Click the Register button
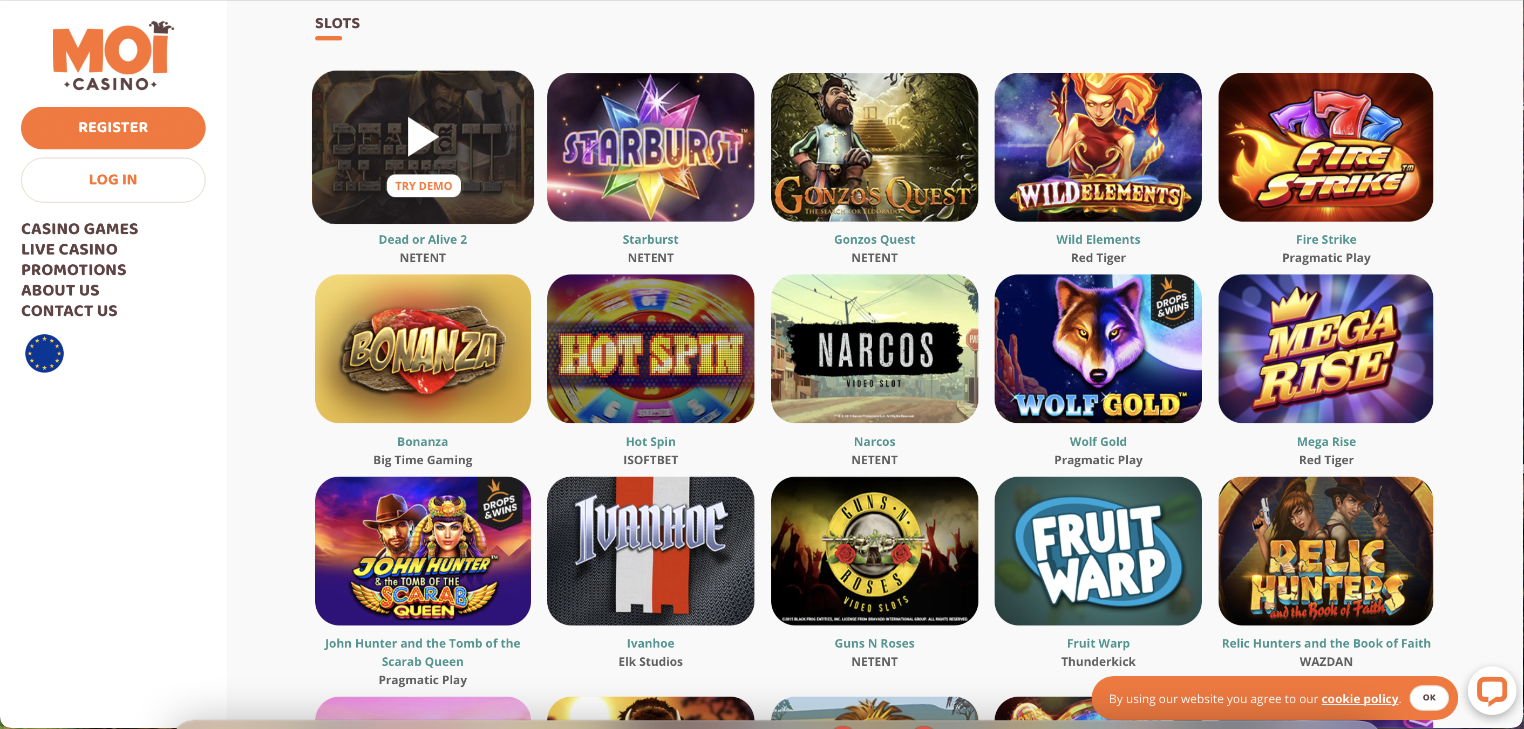Image resolution: width=1524 pixels, height=729 pixels. 113,128
